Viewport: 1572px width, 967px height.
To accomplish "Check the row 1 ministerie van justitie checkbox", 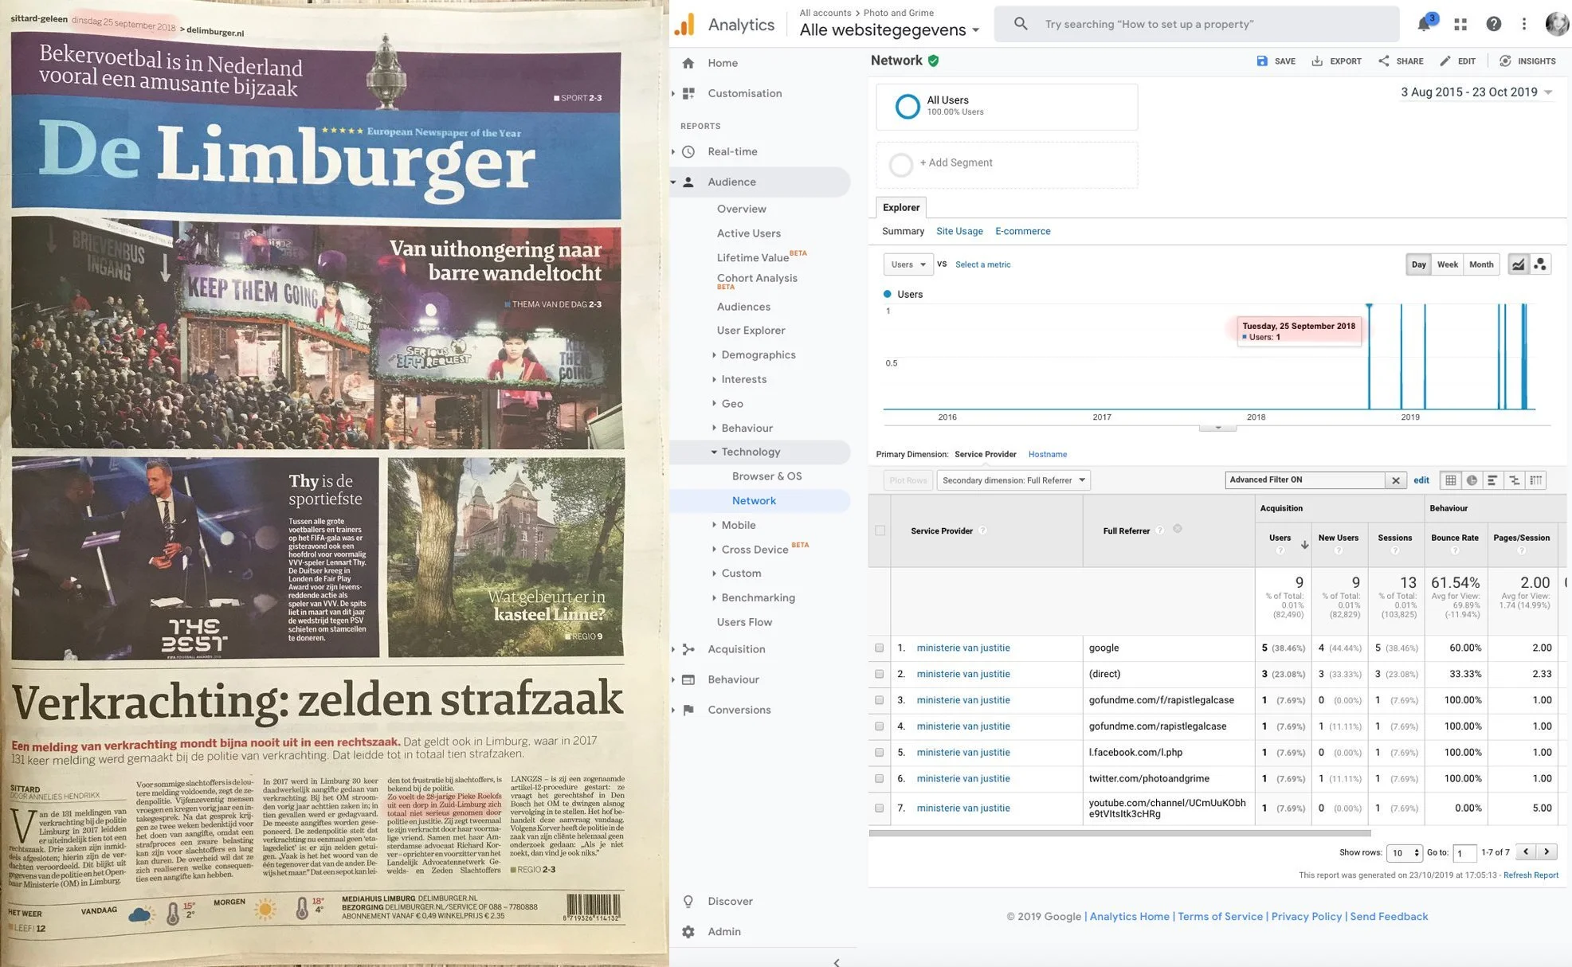I will (x=880, y=648).
